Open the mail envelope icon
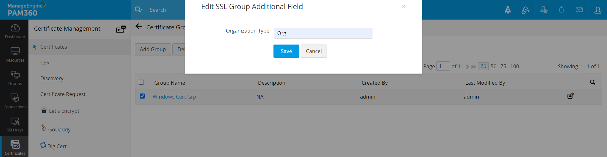The image size is (607, 157). [579, 10]
